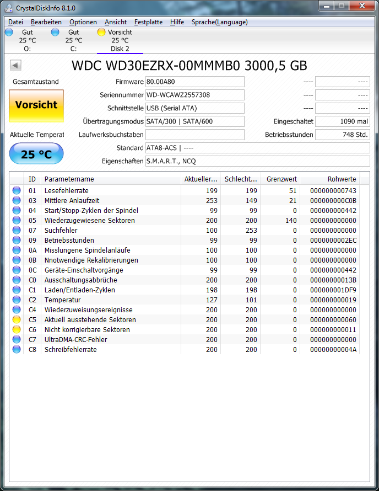The height and width of the screenshot is (491, 379).
Task: Click the status icon for Laden/Entladen-Zyklen
Action: 17,290
